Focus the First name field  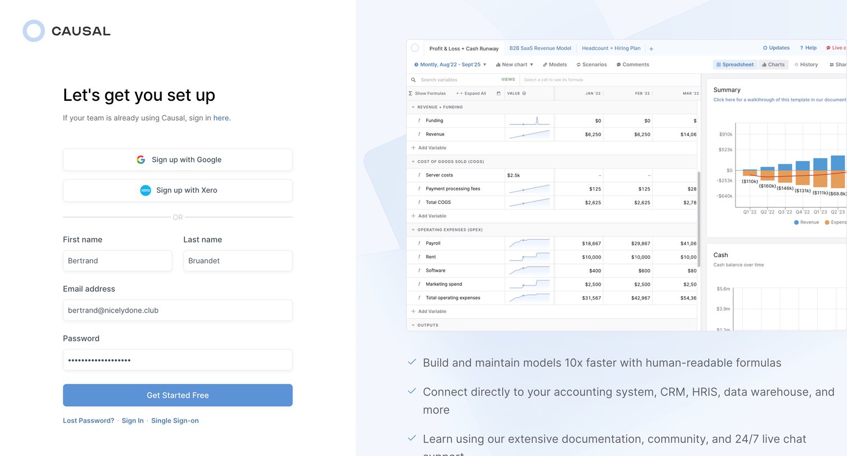pos(118,261)
